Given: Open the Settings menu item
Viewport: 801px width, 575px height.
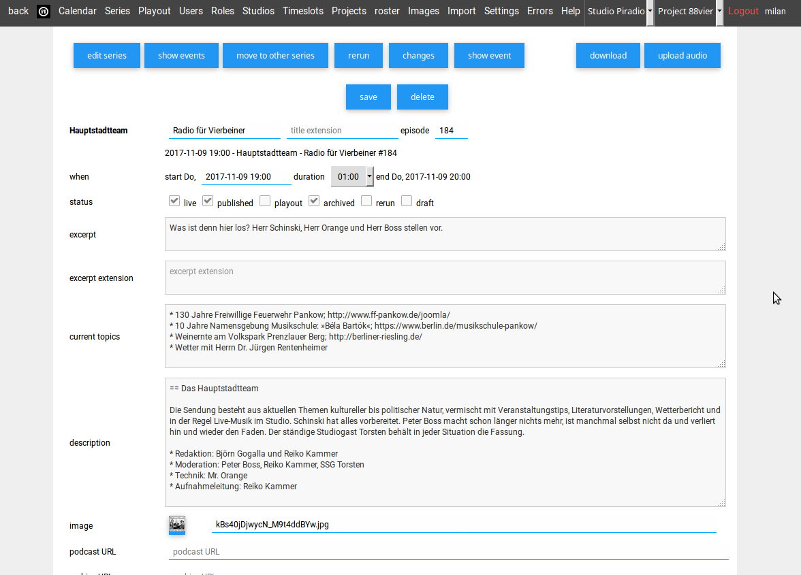Looking at the screenshot, I should pos(501,12).
